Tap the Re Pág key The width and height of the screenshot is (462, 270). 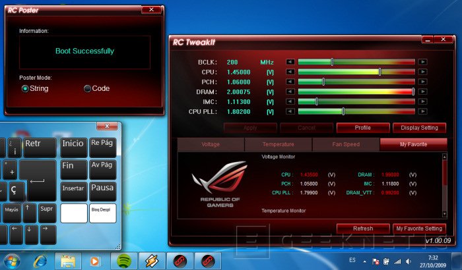pos(102,148)
